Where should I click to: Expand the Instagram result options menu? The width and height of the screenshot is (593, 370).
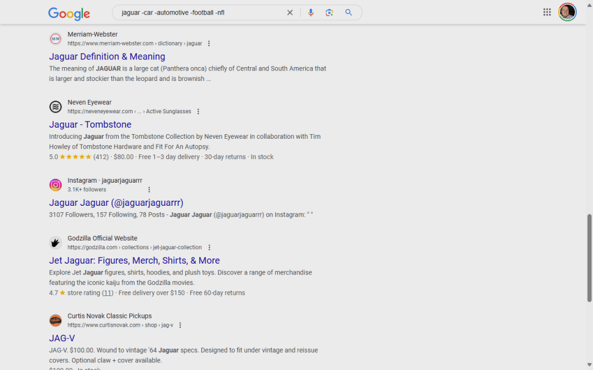coord(149,190)
